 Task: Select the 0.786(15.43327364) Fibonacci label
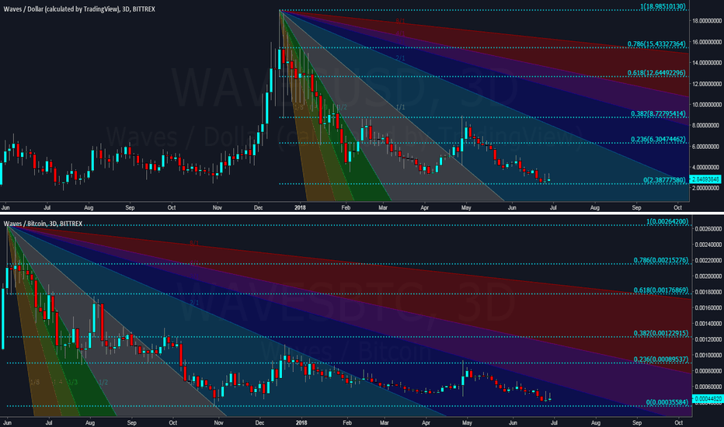click(656, 43)
